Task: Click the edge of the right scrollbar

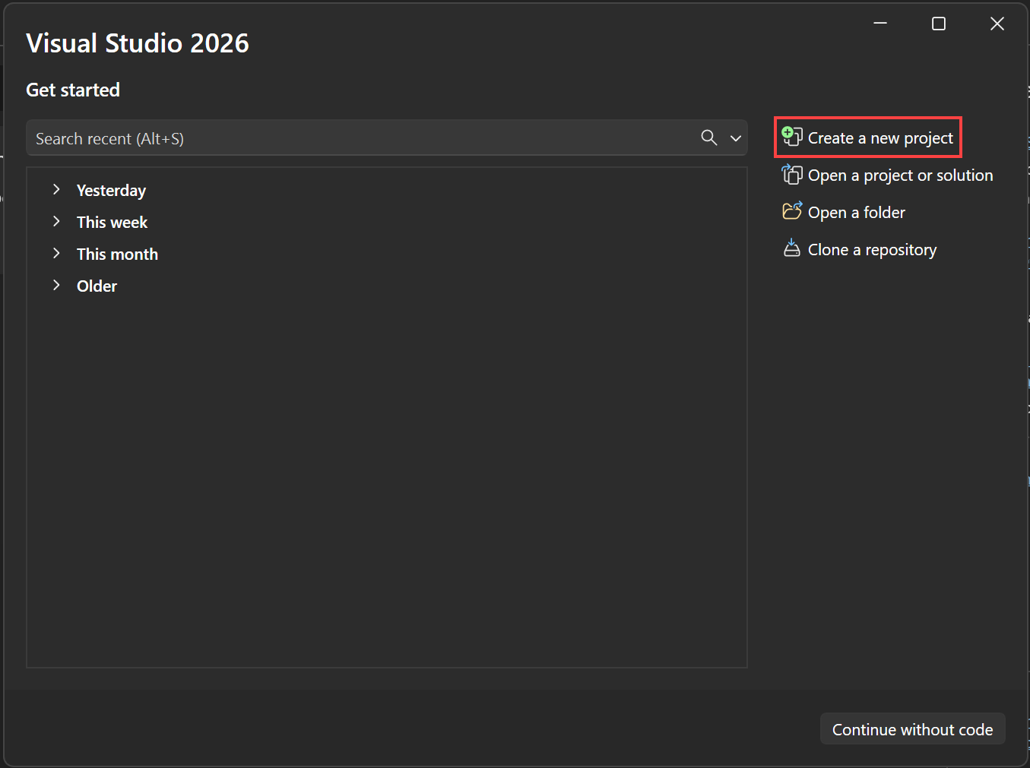Action: point(1027,380)
